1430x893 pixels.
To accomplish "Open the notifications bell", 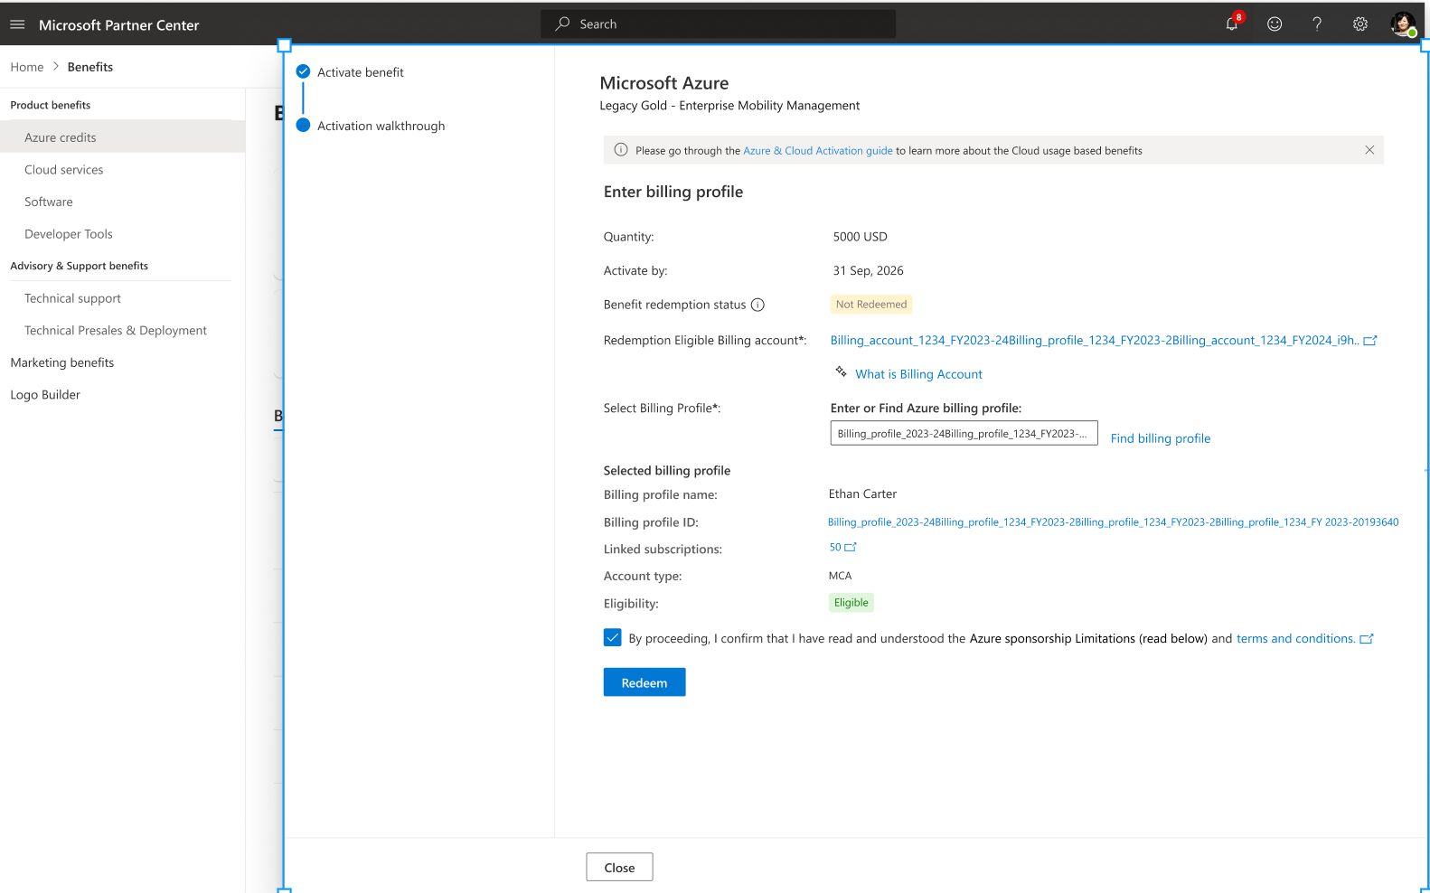I will click(1232, 23).
